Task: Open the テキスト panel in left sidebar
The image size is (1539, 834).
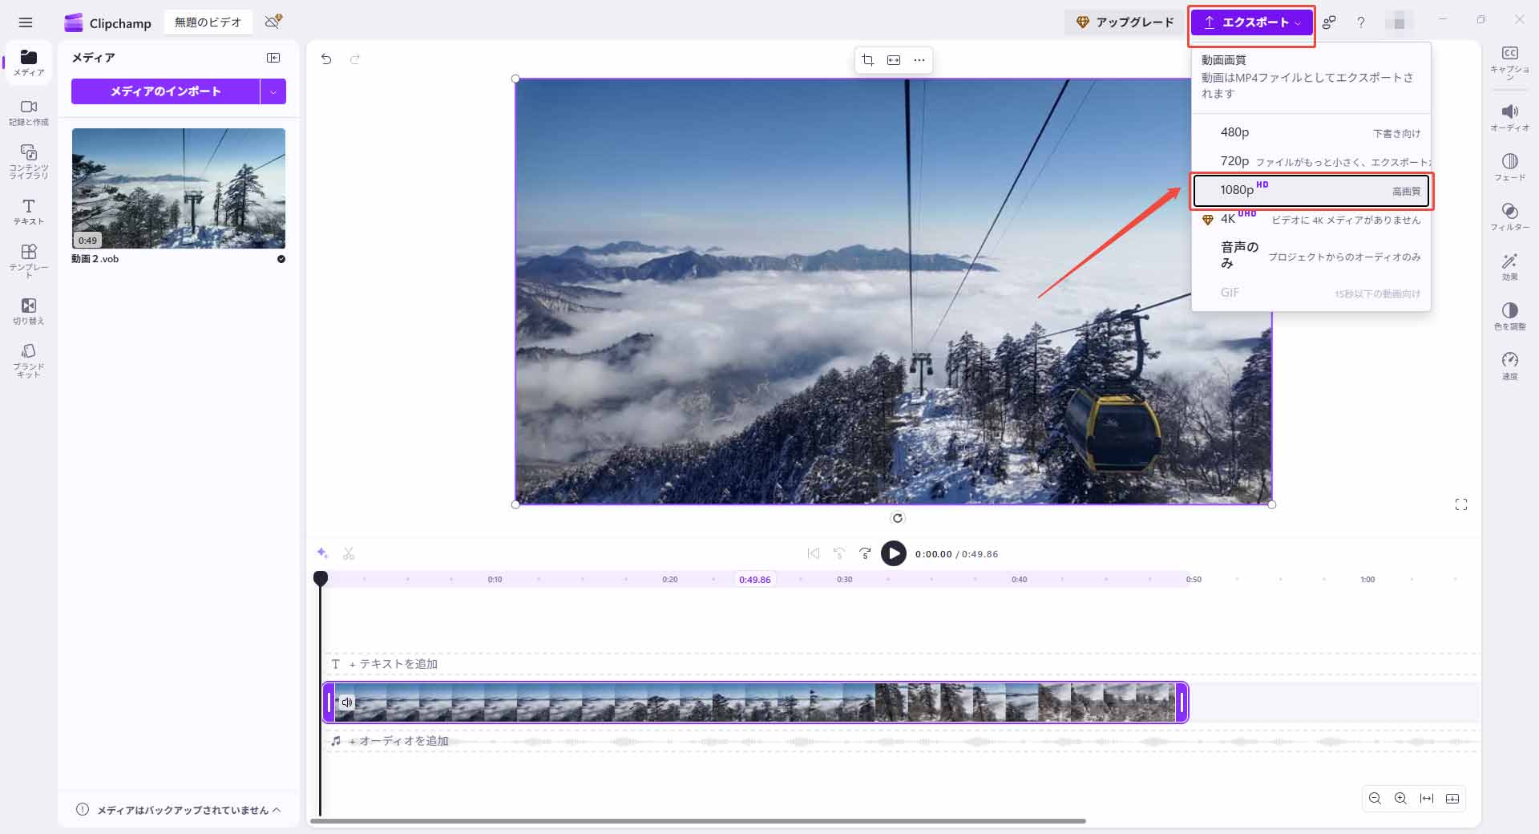Action: tap(28, 213)
